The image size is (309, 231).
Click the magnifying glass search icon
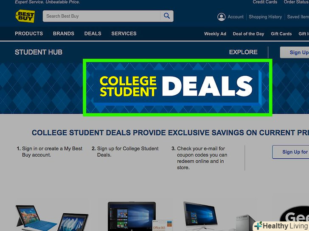(x=167, y=16)
